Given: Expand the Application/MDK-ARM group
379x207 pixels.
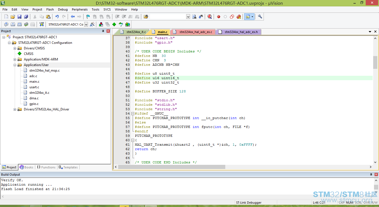Looking at the screenshot, I should (x=15, y=59).
